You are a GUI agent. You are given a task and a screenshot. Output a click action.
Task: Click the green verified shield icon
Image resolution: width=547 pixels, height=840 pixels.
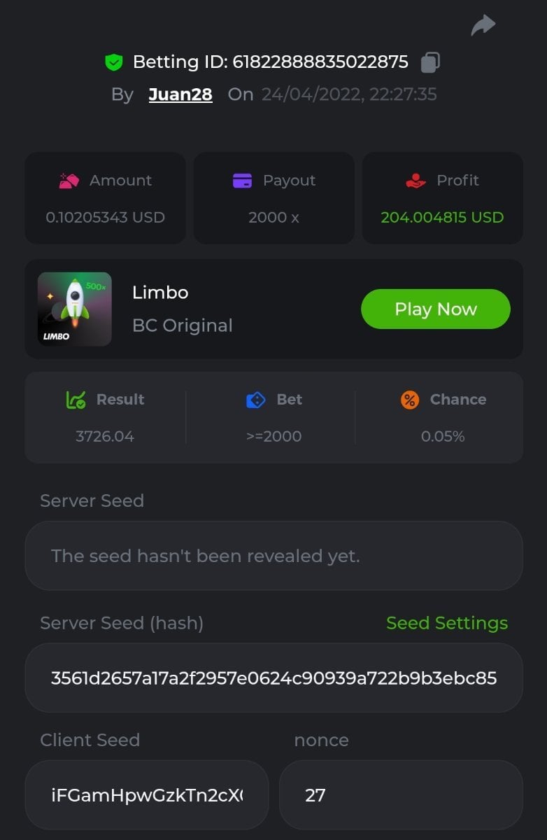[114, 62]
